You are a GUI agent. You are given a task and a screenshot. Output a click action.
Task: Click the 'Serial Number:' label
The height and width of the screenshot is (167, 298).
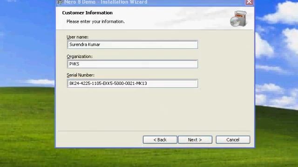[x=81, y=75]
